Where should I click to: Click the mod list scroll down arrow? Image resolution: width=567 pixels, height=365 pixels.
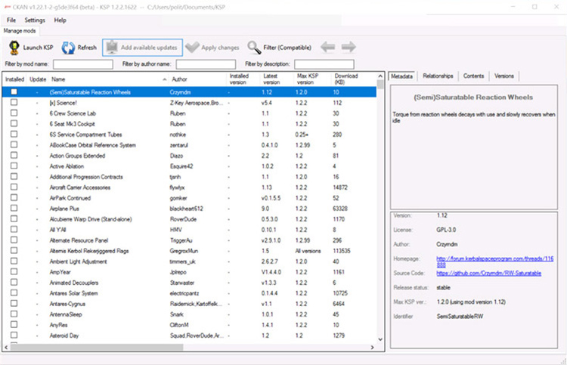[380, 339]
